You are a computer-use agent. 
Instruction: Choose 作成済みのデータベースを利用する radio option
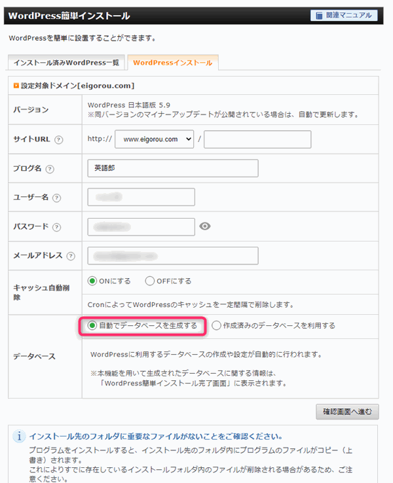coord(216,325)
